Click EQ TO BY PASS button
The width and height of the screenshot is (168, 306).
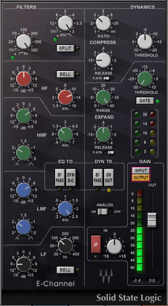(x=60, y=178)
